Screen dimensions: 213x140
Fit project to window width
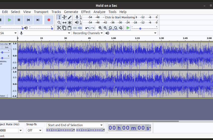(x=116, y=28)
